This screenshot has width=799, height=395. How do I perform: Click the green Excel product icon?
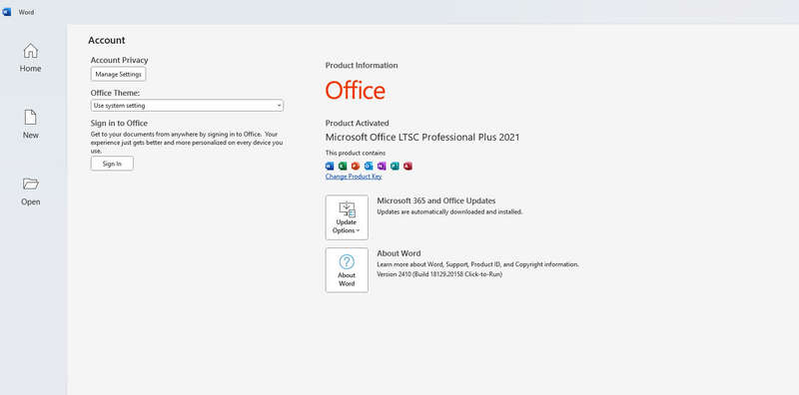343,166
